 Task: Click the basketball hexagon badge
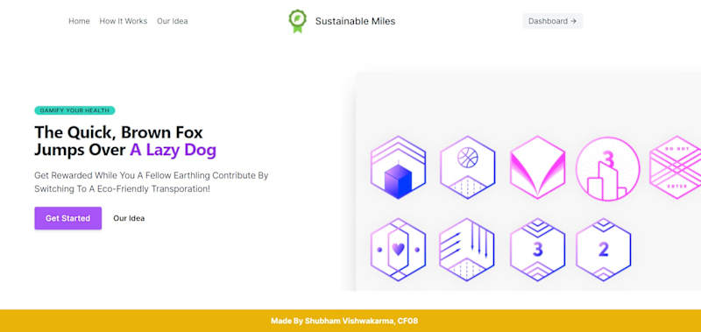467,167
